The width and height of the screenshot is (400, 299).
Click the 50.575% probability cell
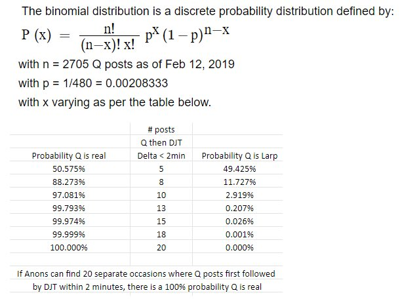(69, 169)
